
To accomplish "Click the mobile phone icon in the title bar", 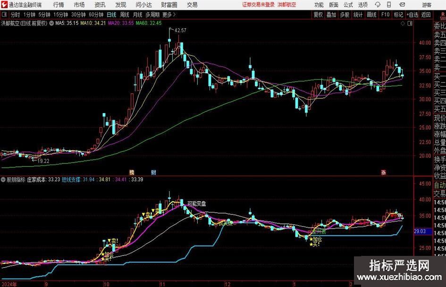I will pos(389,5).
